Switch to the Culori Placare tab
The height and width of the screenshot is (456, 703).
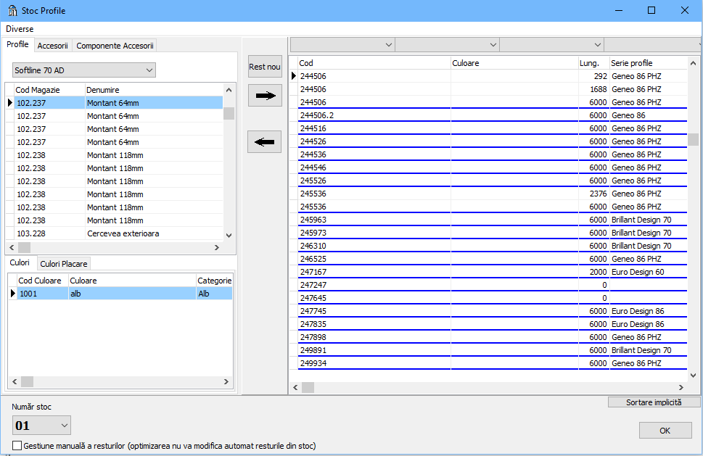pos(63,262)
